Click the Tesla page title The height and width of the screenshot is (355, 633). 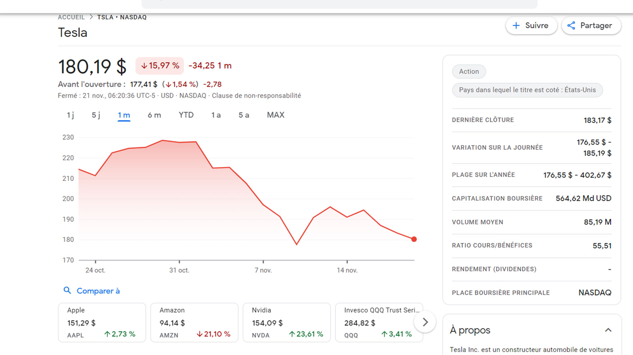coord(73,33)
